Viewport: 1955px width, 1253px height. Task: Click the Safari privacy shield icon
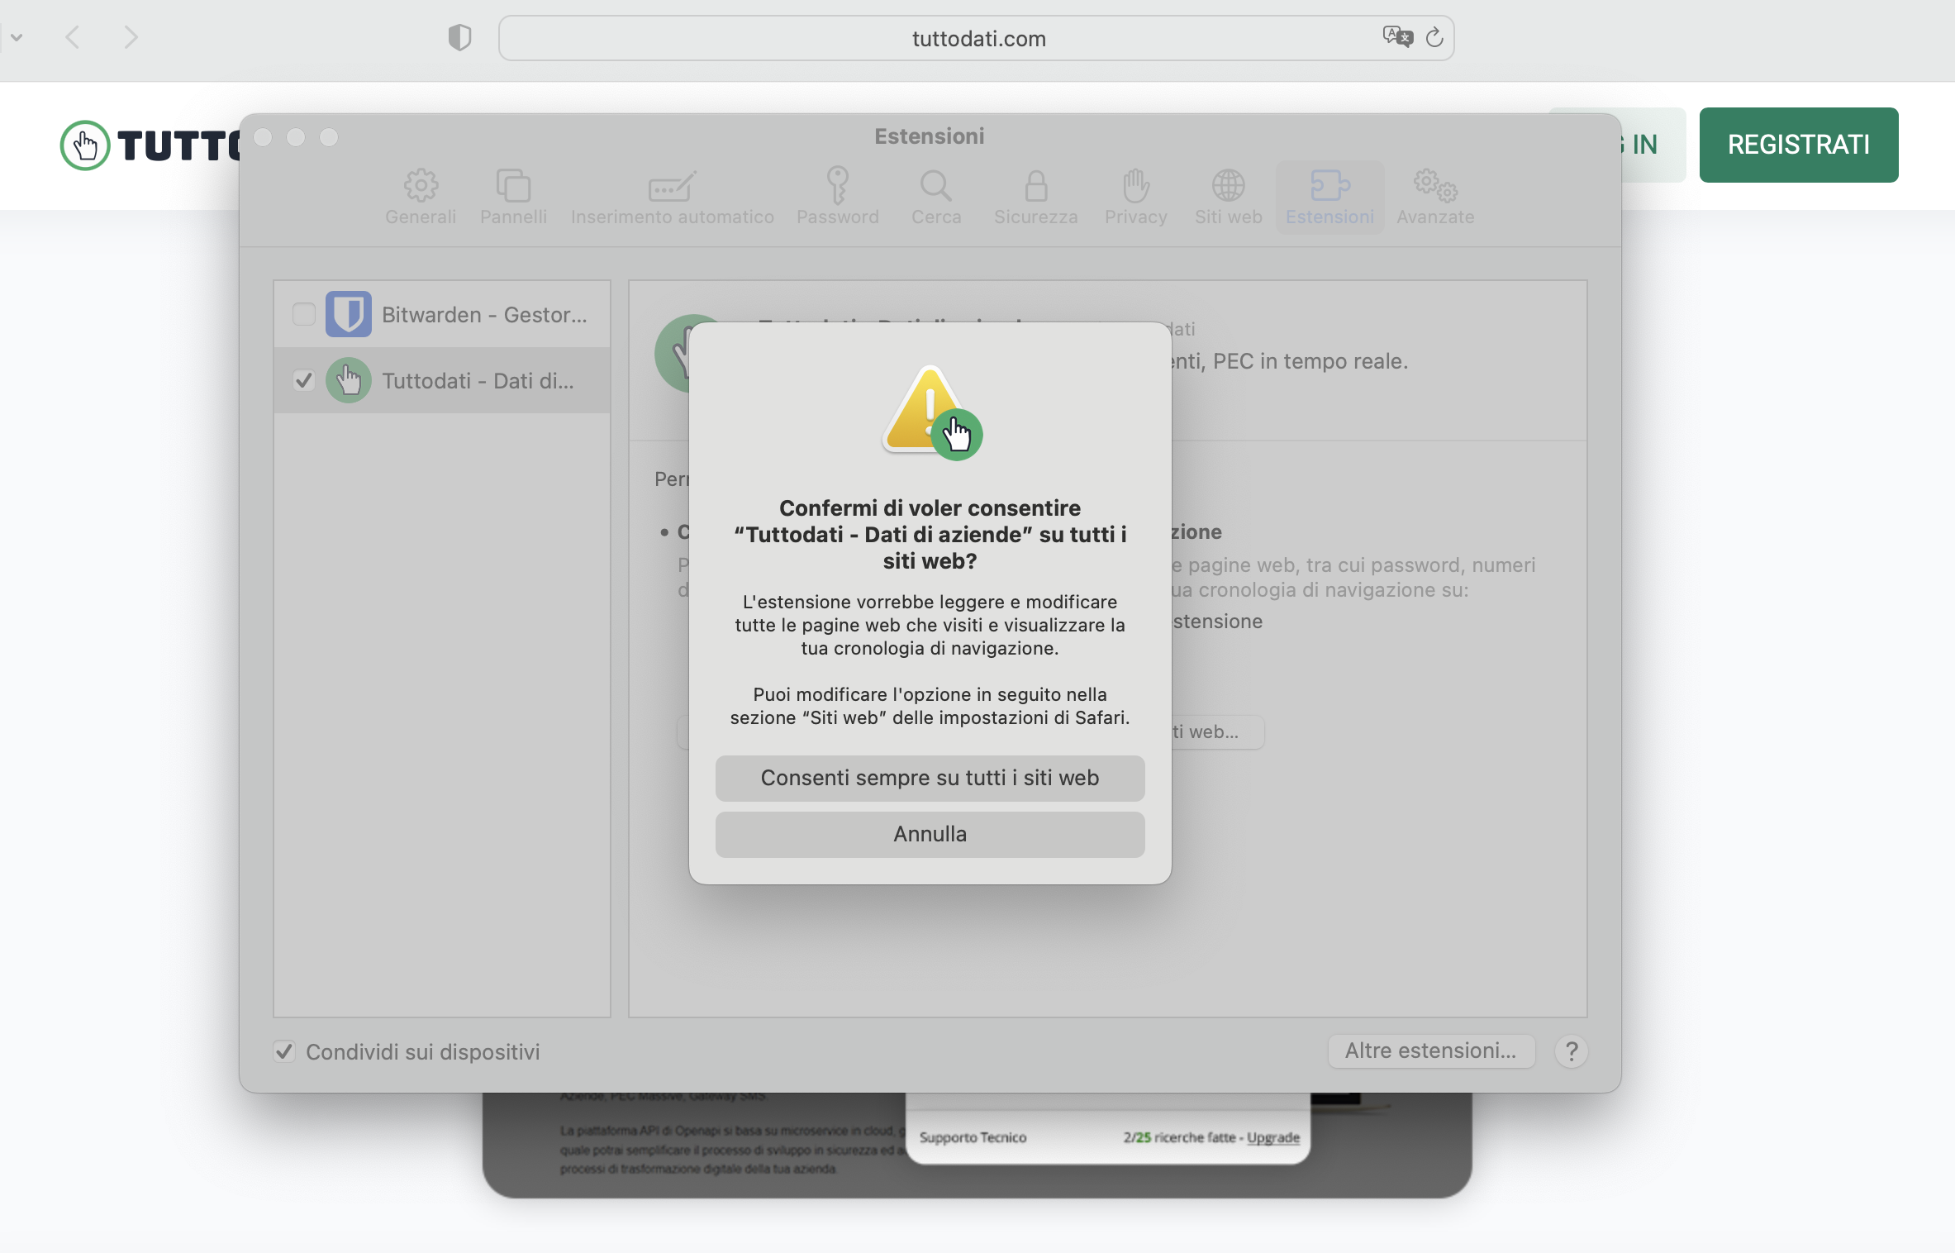(459, 38)
